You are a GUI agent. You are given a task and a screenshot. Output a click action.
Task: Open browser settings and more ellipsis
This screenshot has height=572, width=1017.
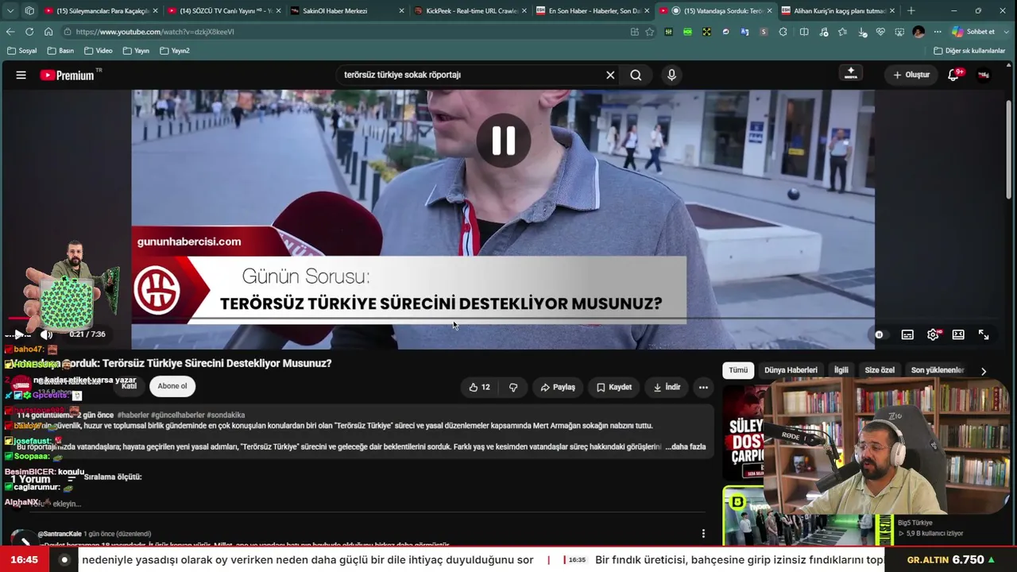(x=938, y=32)
